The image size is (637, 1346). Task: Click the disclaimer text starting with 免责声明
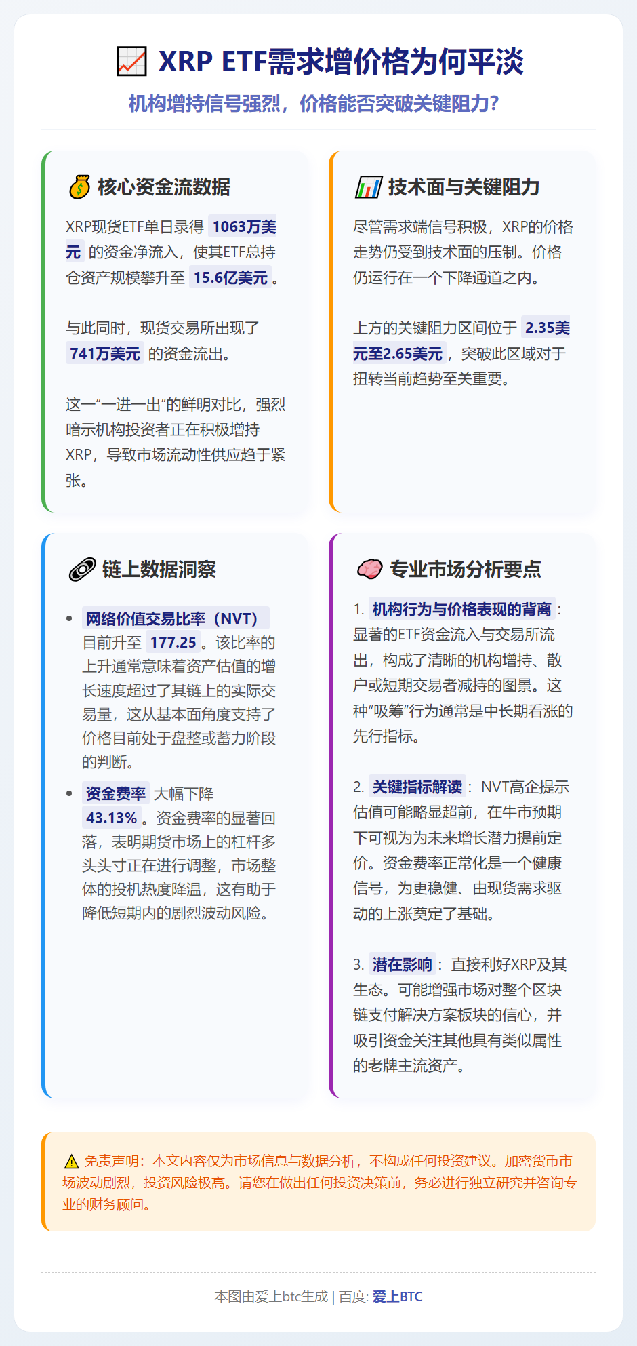(x=319, y=1183)
